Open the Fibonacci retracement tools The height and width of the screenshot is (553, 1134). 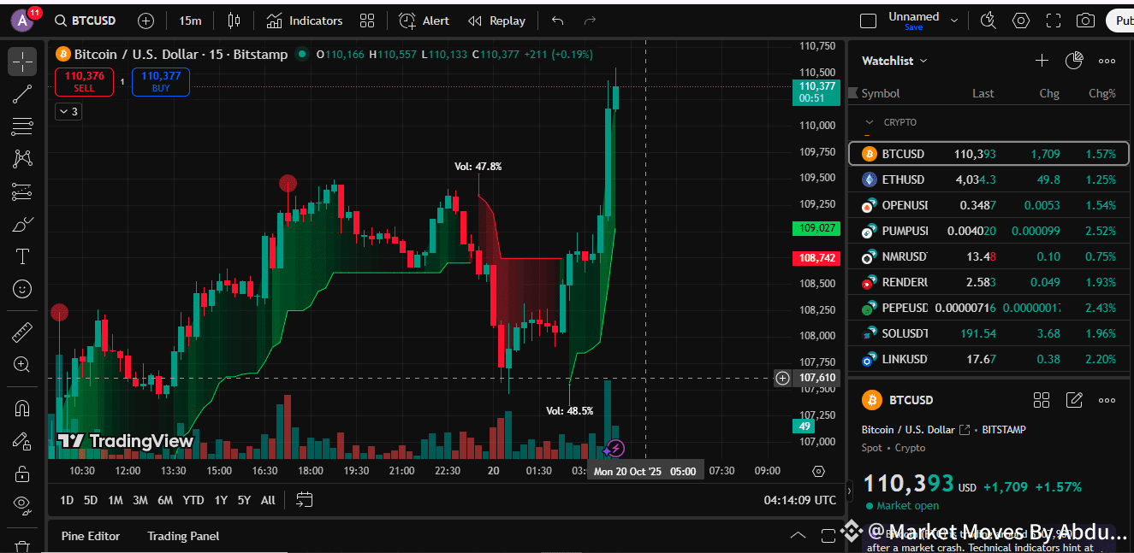(22, 126)
